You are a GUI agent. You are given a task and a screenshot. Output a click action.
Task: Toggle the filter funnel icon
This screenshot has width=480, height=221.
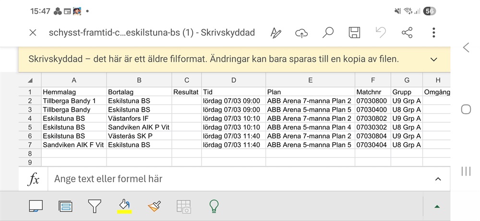[95, 206]
